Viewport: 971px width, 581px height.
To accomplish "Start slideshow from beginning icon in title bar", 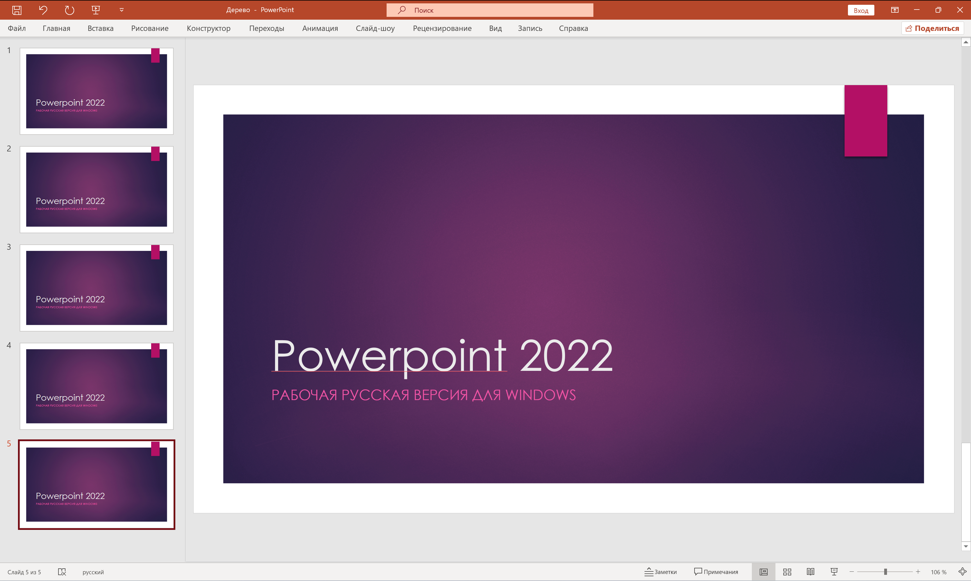I will point(96,10).
